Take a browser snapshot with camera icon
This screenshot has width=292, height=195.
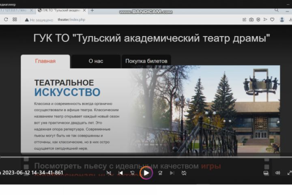(x=251, y=19)
